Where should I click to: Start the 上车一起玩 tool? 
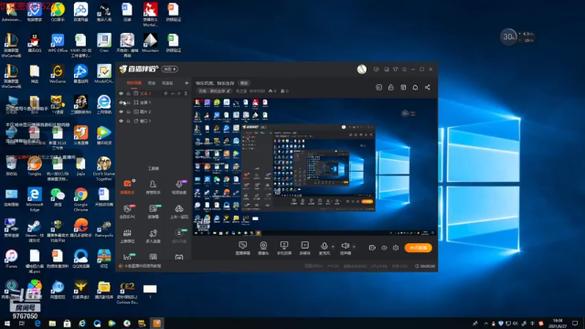click(x=179, y=211)
